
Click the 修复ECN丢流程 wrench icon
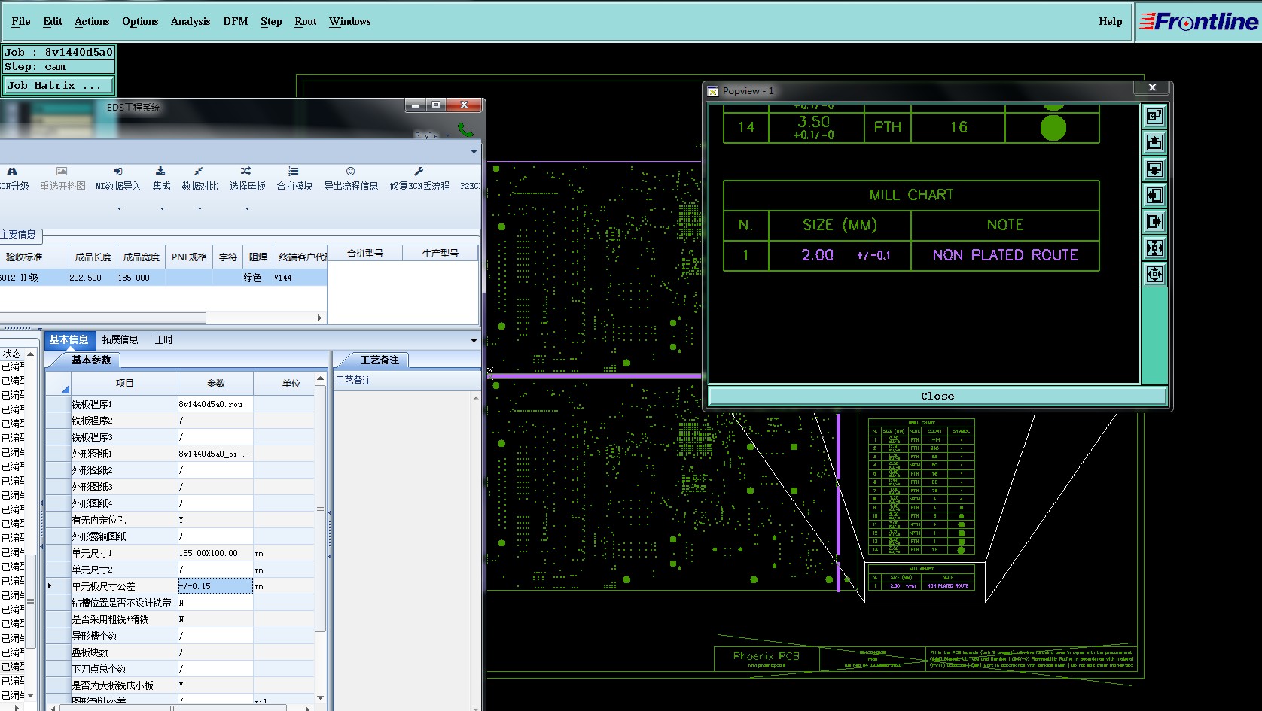tap(419, 172)
